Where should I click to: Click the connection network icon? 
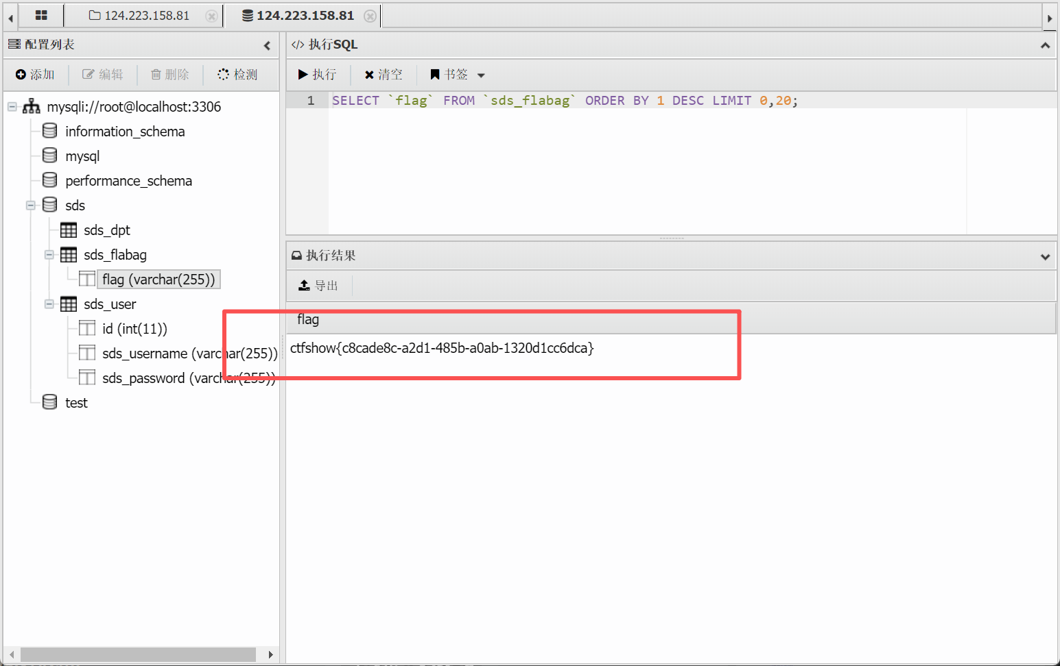pos(32,106)
